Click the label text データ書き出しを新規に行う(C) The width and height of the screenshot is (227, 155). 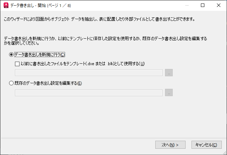pos(40,55)
